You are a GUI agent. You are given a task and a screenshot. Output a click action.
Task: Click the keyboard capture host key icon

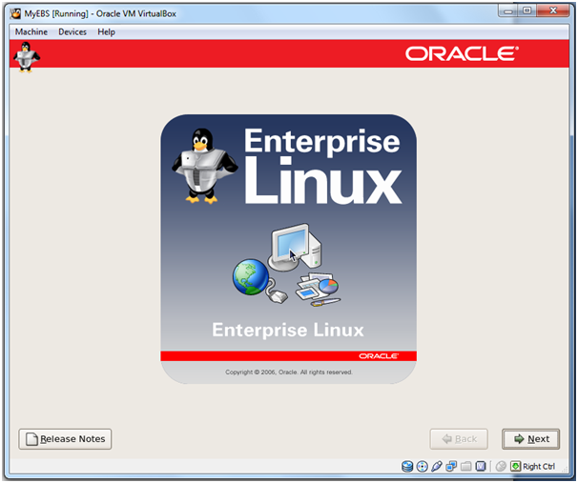(515, 467)
